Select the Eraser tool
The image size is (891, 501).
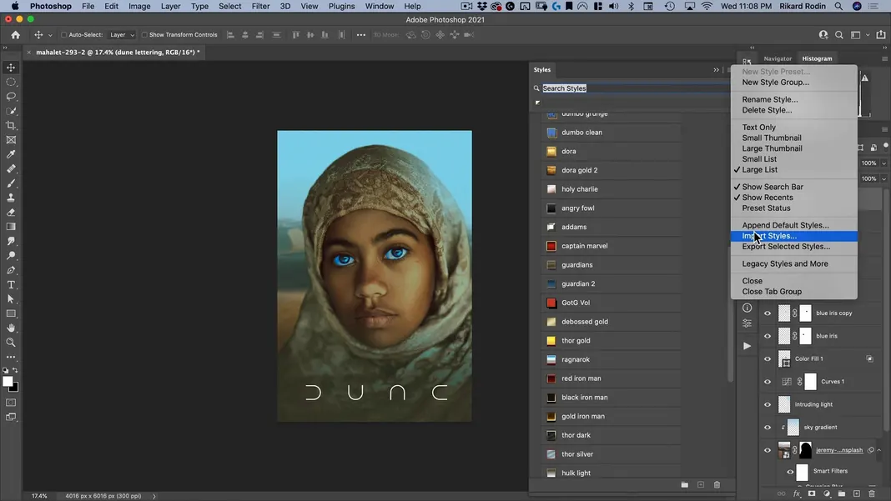(11, 213)
